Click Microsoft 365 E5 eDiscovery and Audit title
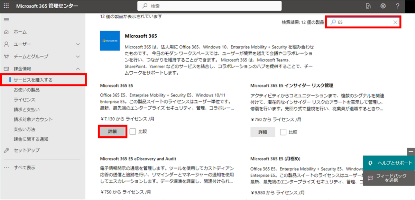The width and height of the screenshot is (415, 200). (138, 159)
